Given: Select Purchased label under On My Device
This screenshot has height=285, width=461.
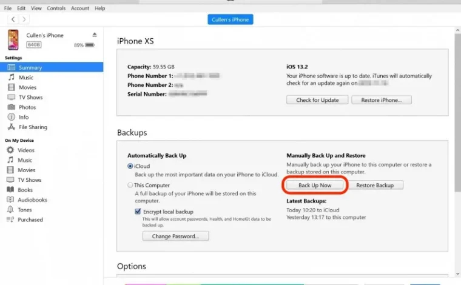Looking at the screenshot, I should pos(30,220).
